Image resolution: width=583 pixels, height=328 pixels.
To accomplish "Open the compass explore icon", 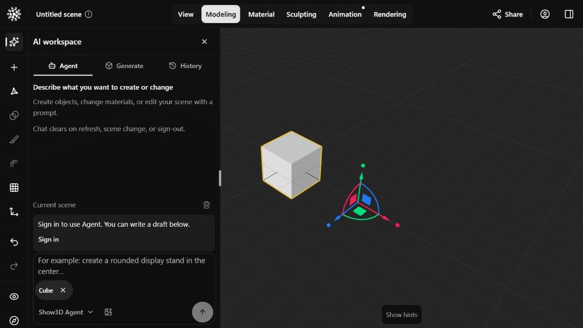I will pyautogui.click(x=14, y=320).
